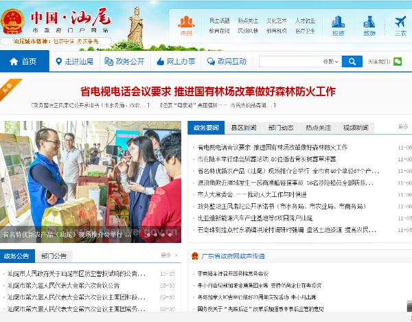
Task: Click the national emblem logo
Action: (x=12, y=21)
